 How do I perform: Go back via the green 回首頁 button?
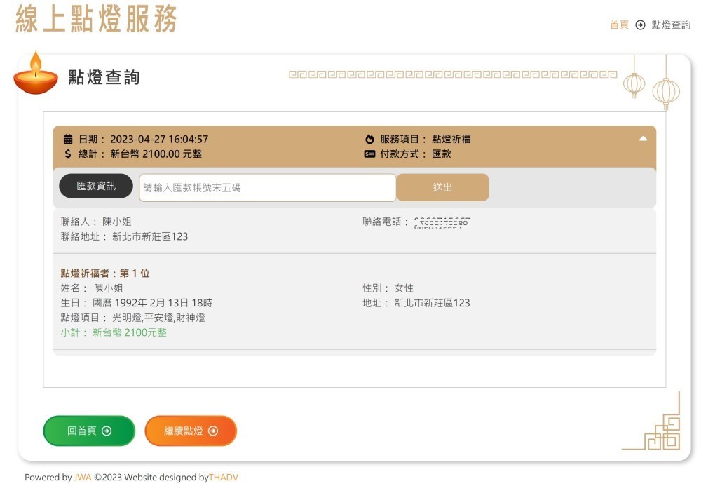pos(88,431)
